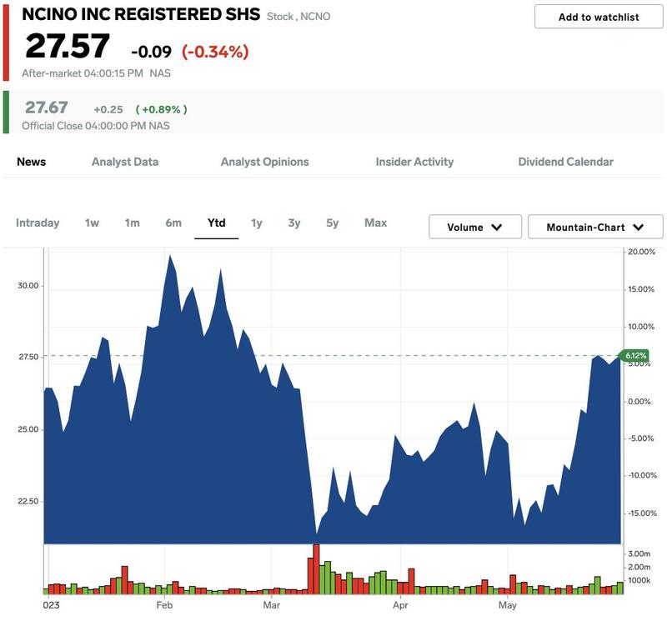667x626 pixels.
Task: Click the 6.12% price marker label
Action: tap(635, 356)
